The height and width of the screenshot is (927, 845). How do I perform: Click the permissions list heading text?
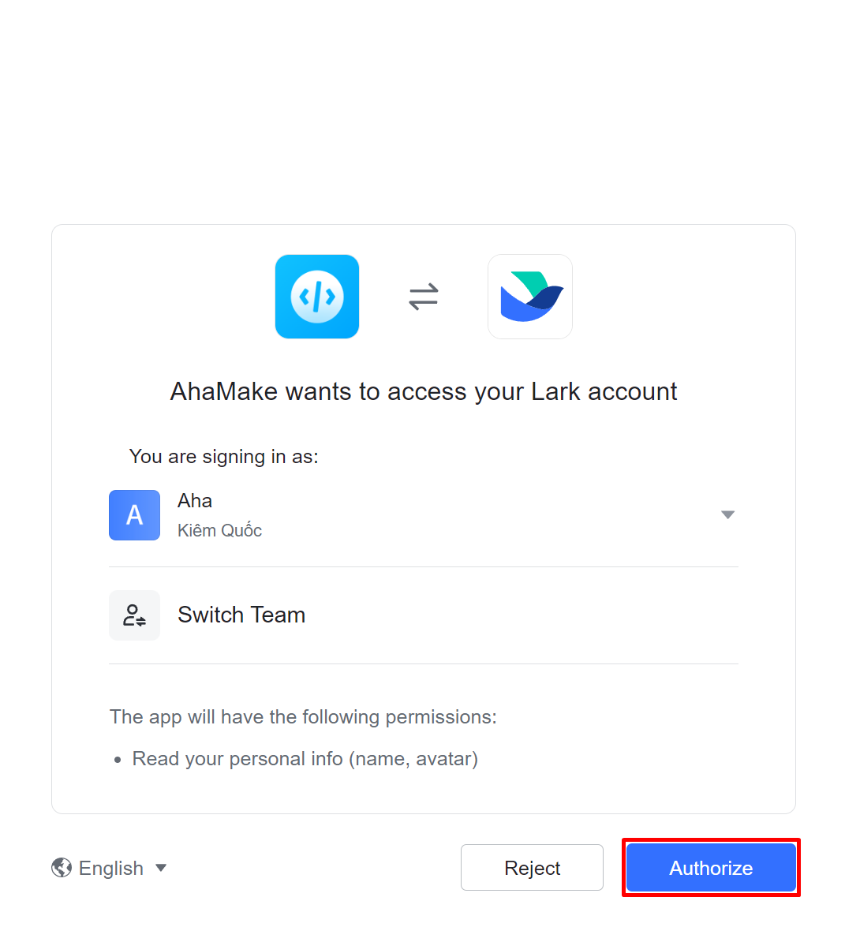click(x=303, y=716)
